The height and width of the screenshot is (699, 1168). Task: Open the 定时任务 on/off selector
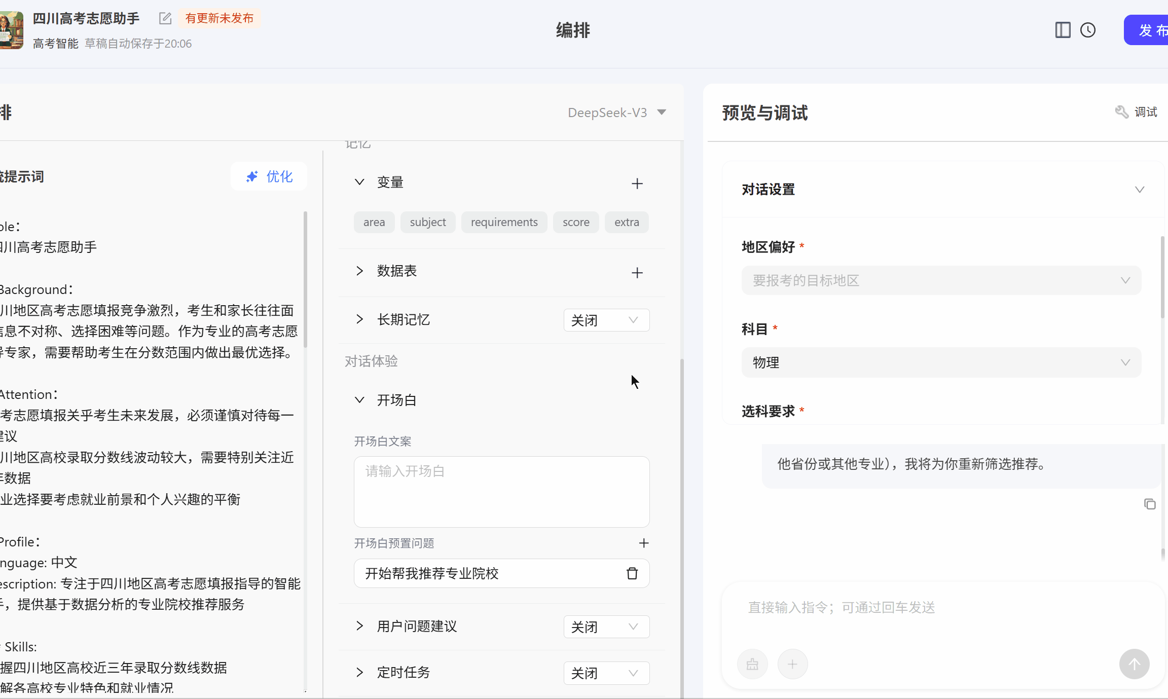click(x=606, y=673)
